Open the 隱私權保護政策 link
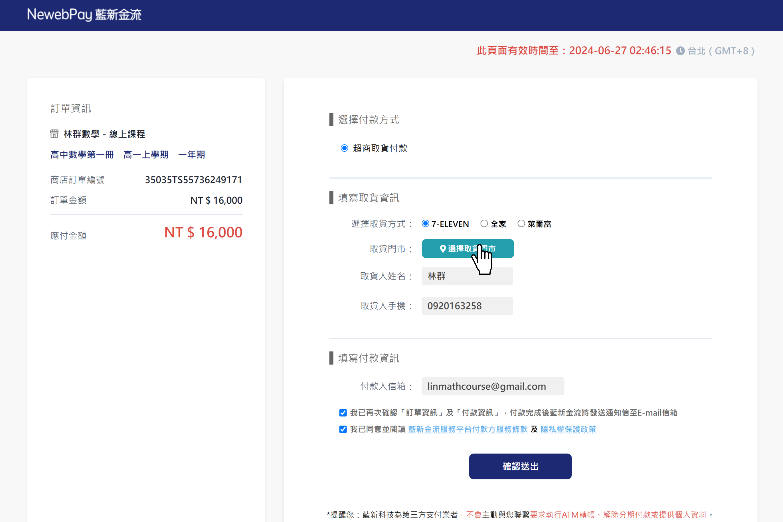 [568, 430]
